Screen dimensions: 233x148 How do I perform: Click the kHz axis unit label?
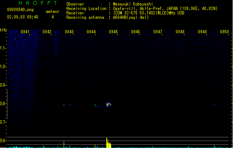[x=3, y=30]
